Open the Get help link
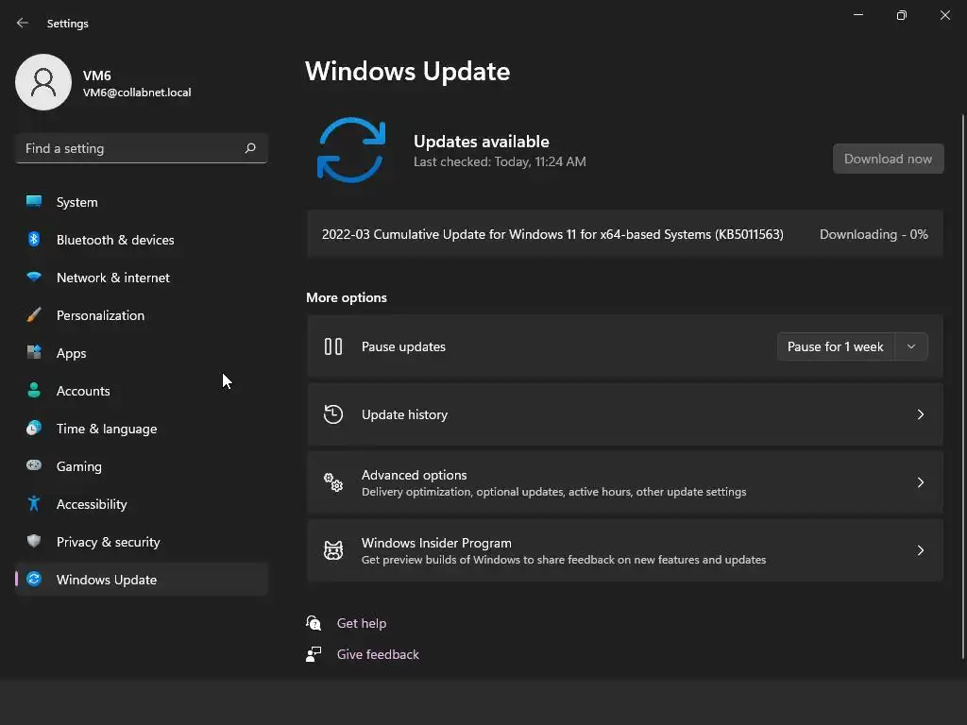Screen dimensions: 967x725 (362, 623)
